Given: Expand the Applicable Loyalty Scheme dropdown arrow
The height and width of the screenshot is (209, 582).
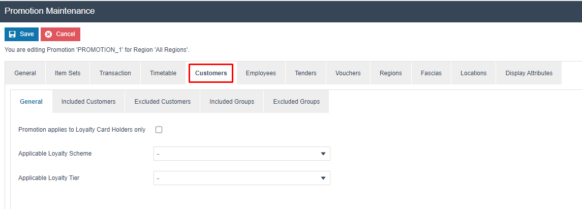Looking at the screenshot, I should click(x=323, y=154).
